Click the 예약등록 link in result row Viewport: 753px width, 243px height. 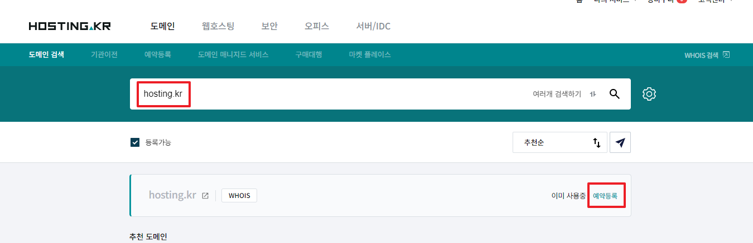click(605, 196)
